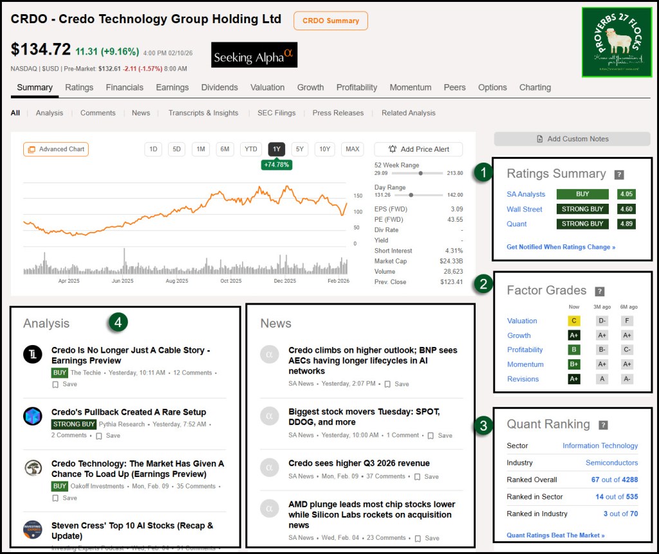This screenshot has width=659, height=554.
Task: Switch chart range to YTD
Action: point(250,149)
